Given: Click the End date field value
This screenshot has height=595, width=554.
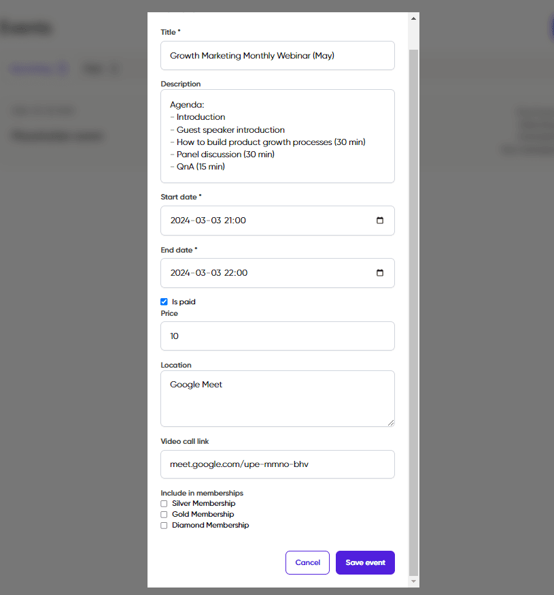Looking at the screenshot, I should (209, 273).
